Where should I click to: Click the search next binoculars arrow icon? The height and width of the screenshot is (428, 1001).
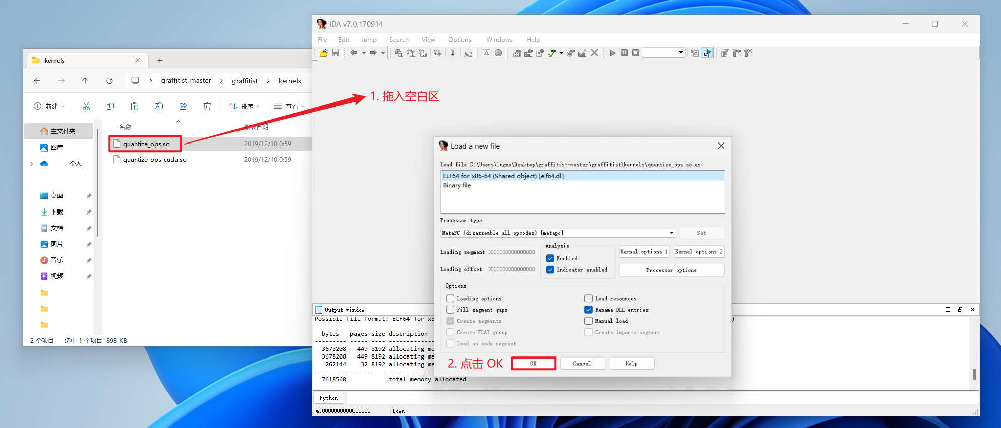437,53
